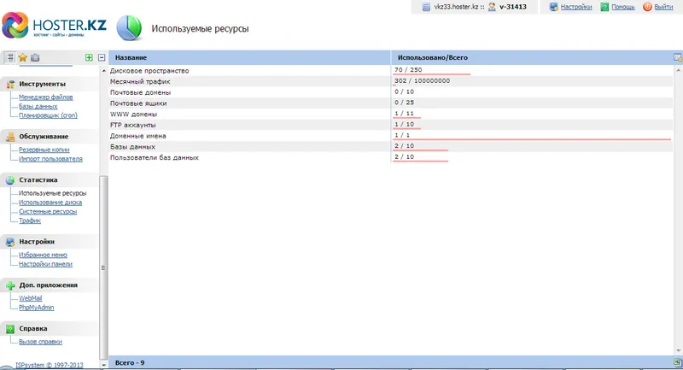Screen dimensions: 683x370
Task: Click the Справка section icon
Action: [10, 329]
